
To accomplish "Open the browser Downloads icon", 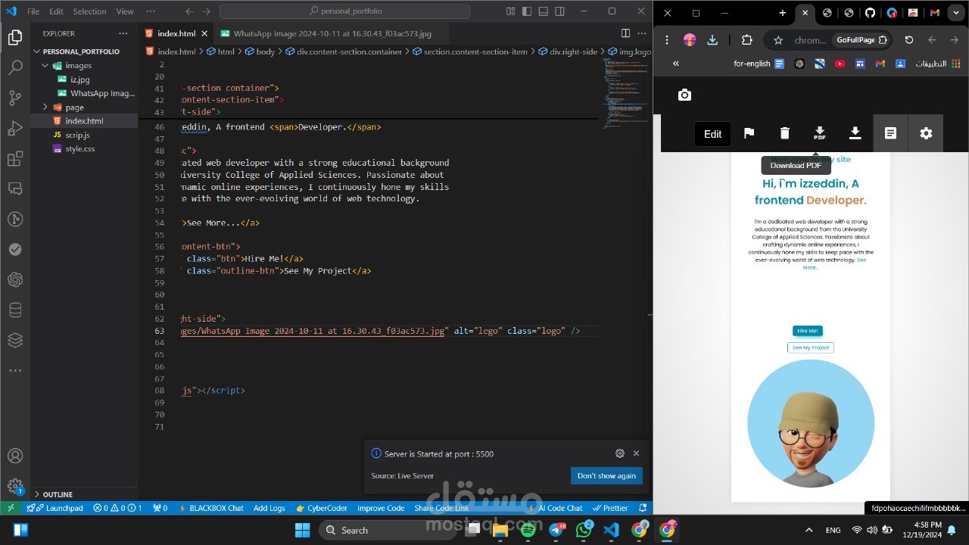I will pos(712,40).
